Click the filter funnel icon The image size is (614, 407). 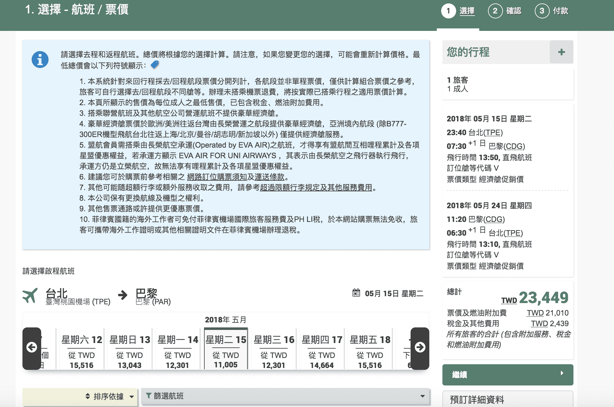coord(149,396)
